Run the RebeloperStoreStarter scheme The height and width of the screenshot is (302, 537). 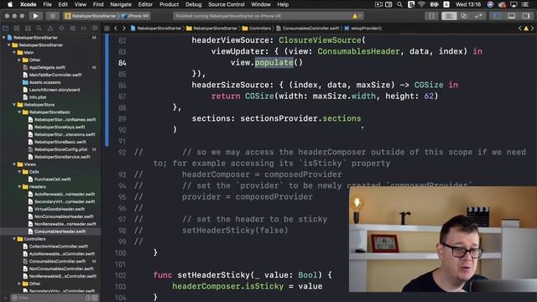click(x=35, y=16)
